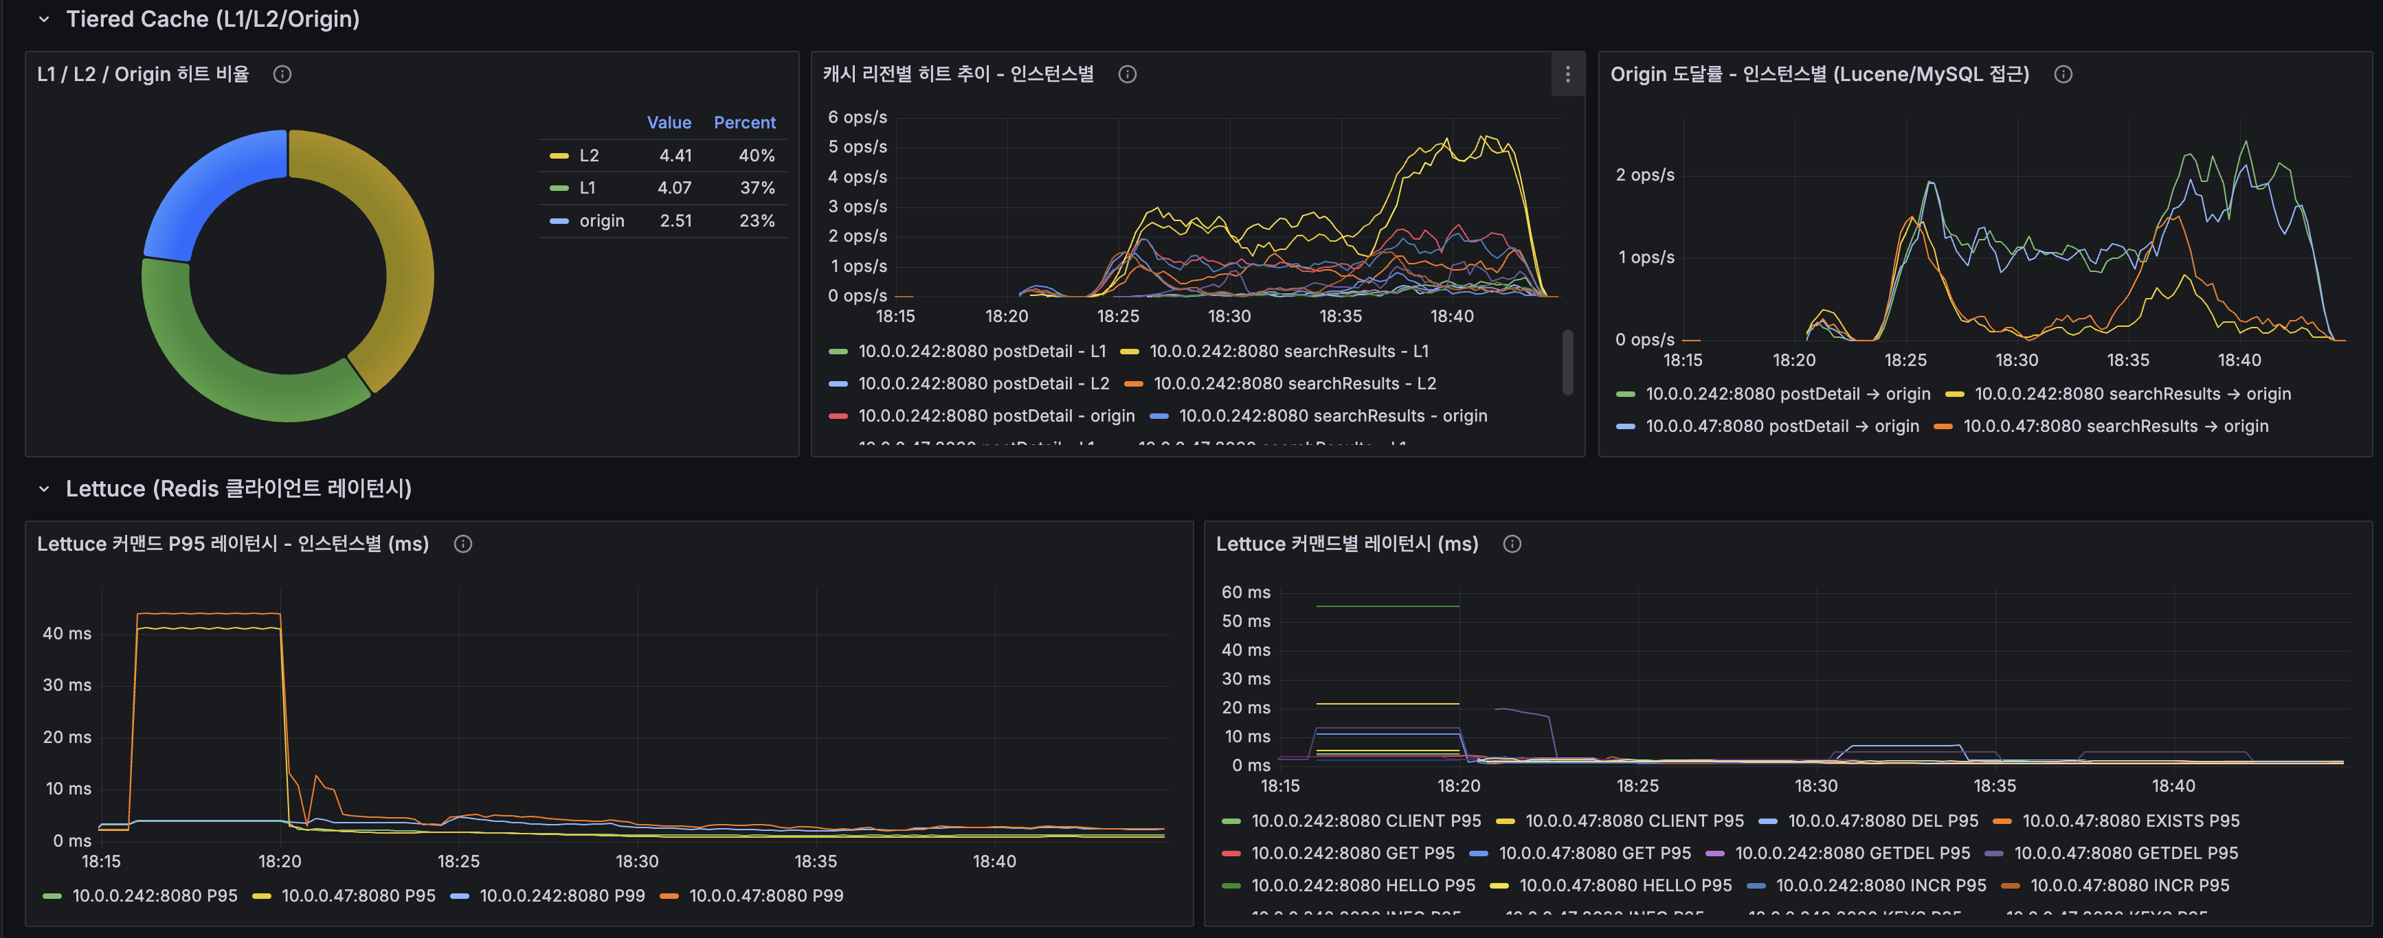Screen dimensions: 2383x938
Task: Toggle L2 series in pie chart legend
Action: point(588,155)
